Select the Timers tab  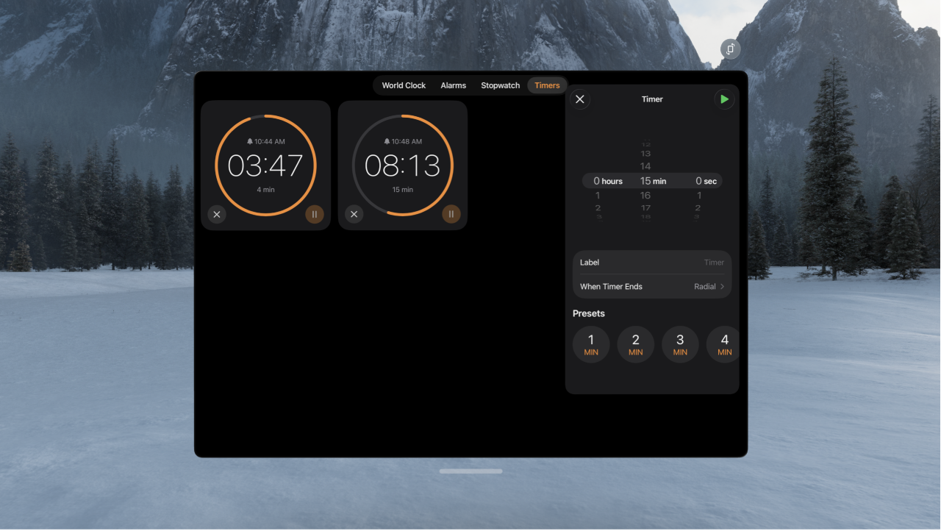547,85
